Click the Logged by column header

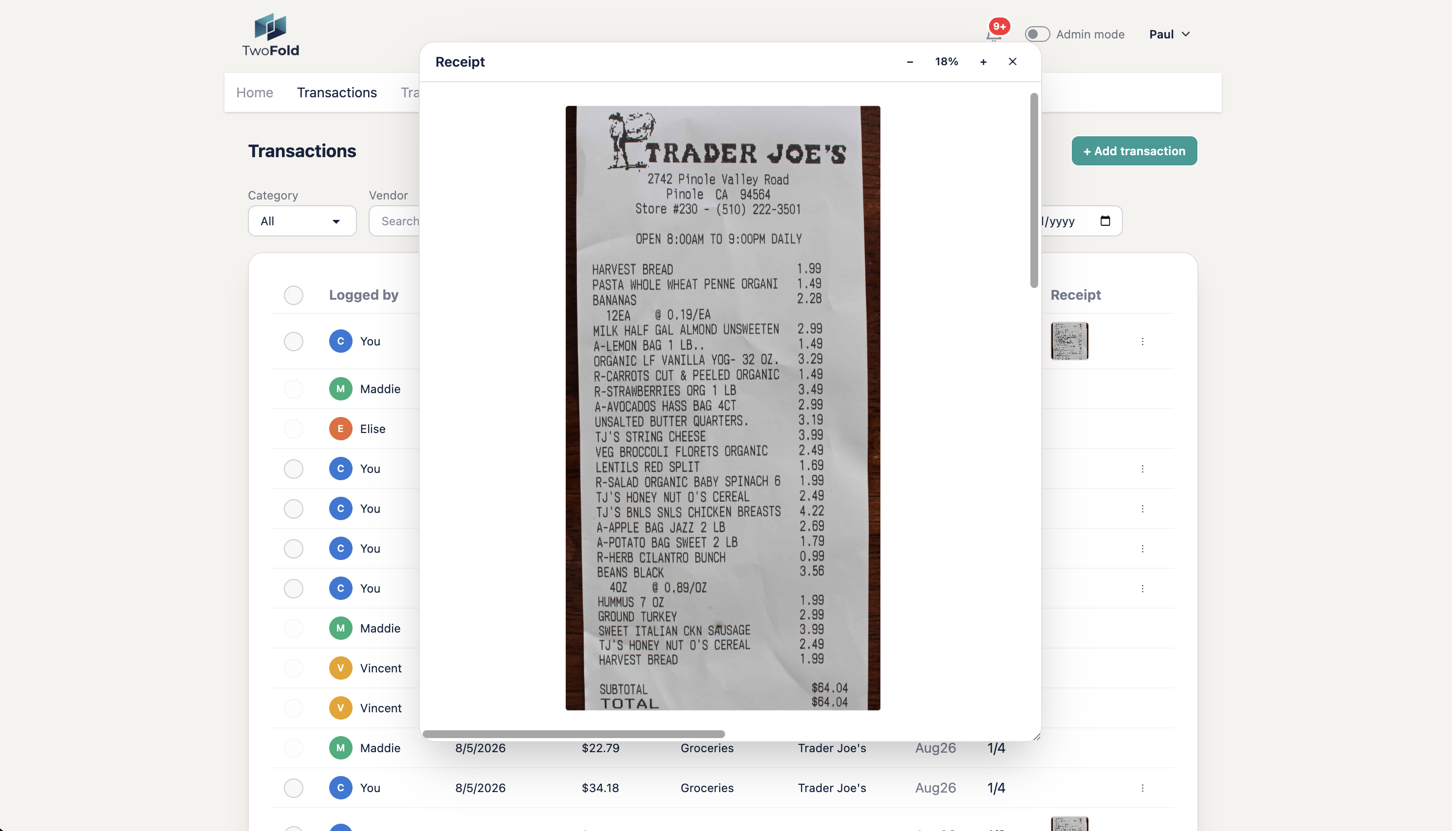click(x=364, y=295)
